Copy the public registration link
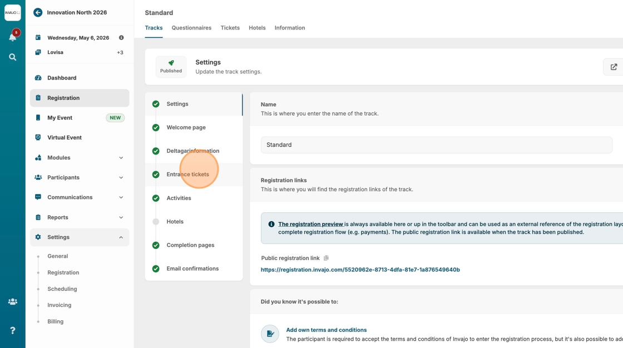 click(327, 258)
